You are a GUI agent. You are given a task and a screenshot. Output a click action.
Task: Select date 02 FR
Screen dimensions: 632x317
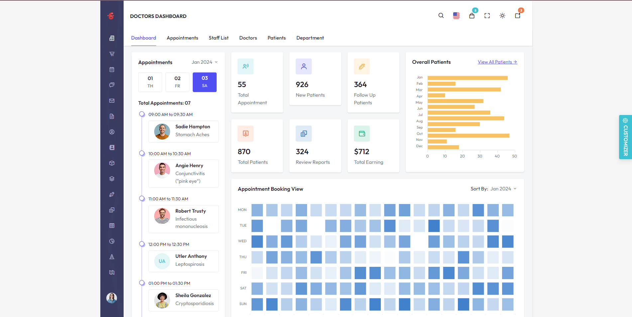177,82
